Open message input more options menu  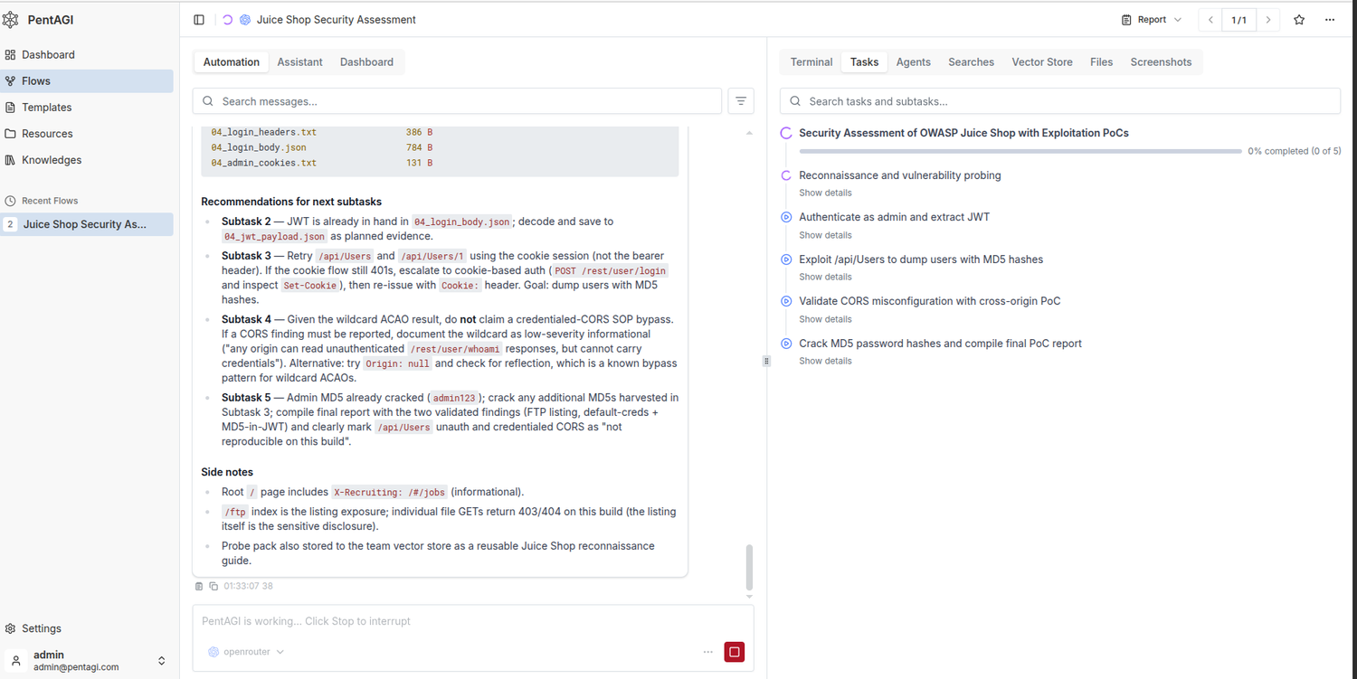click(708, 652)
